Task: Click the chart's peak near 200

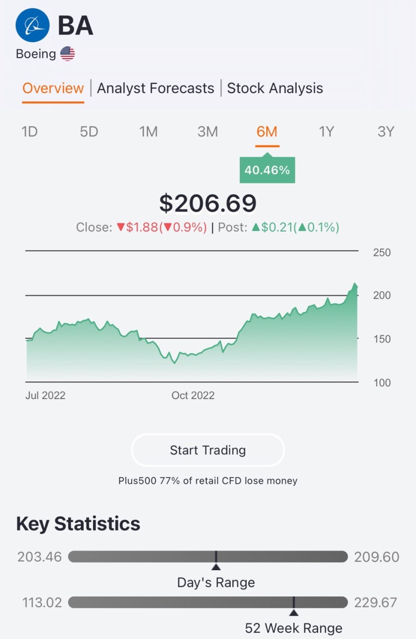Action: (355, 284)
